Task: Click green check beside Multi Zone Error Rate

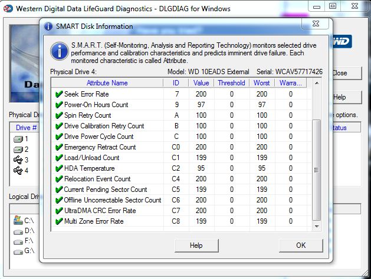Action: [x=58, y=221]
